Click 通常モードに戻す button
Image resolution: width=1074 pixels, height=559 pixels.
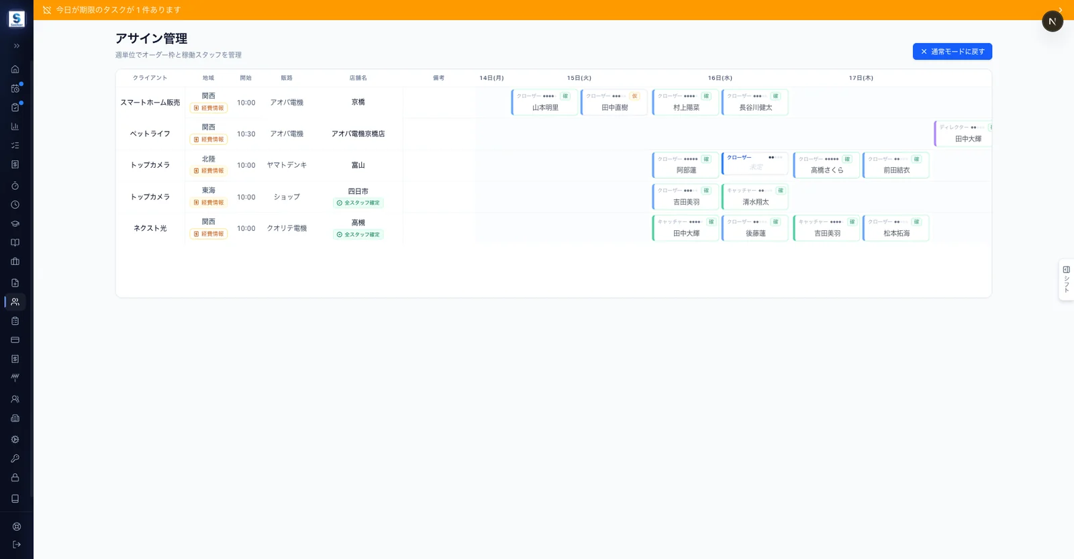pos(952,52)
